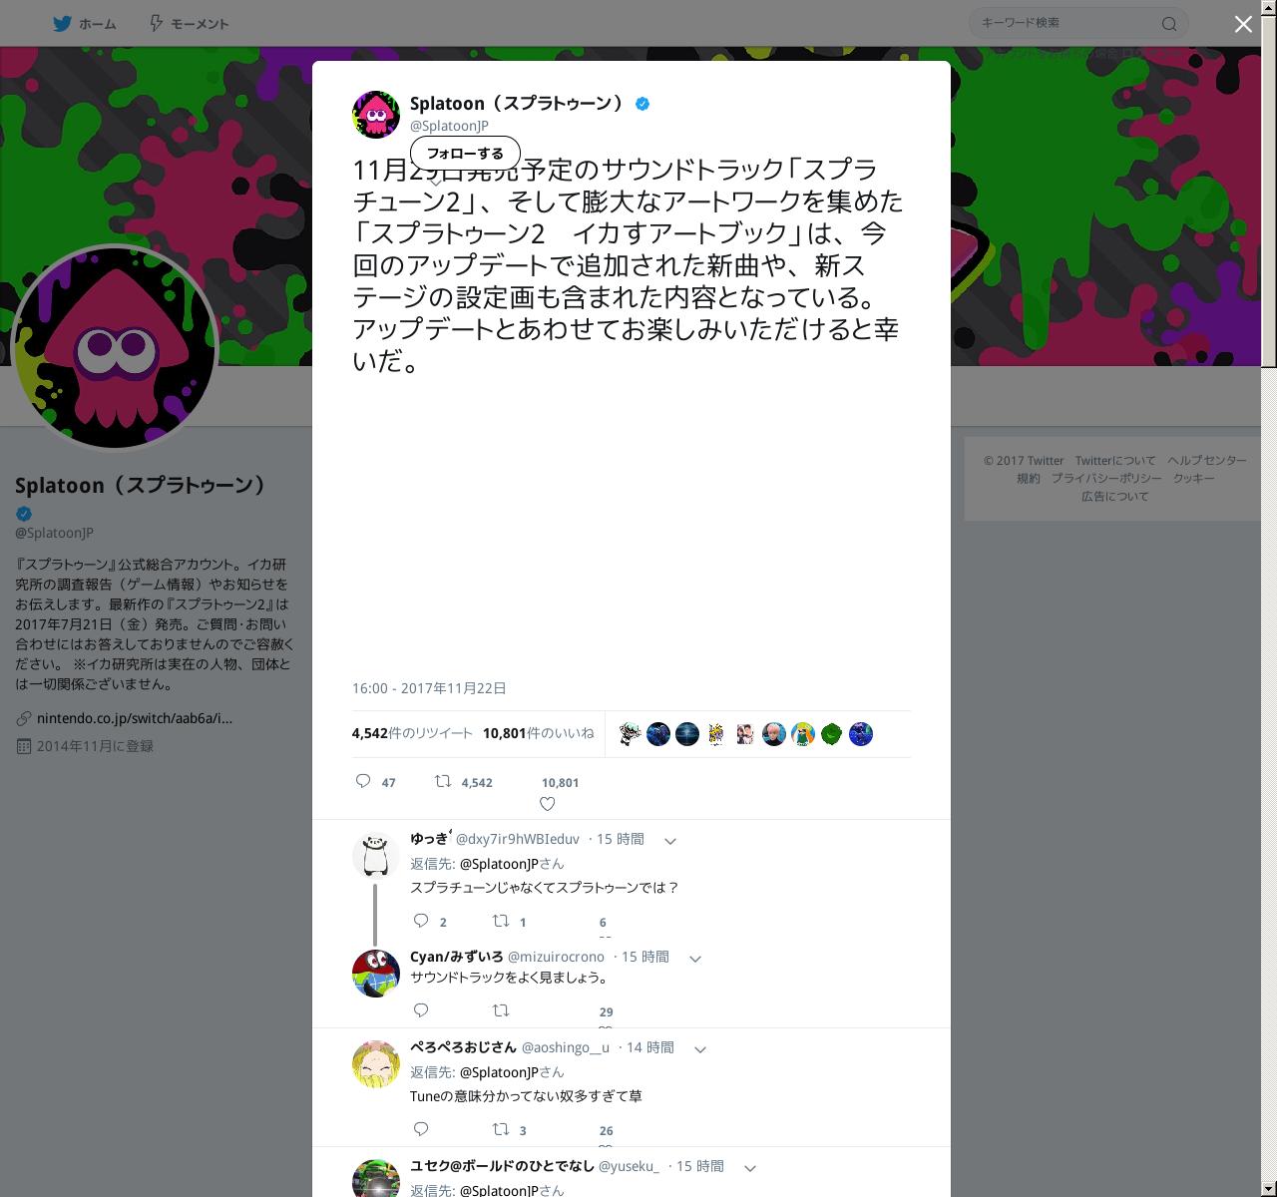This screenshot has height=1197, width=1277.
Task: Expand options chevron on ゆっき's reply
Action: tap(670, 841)
